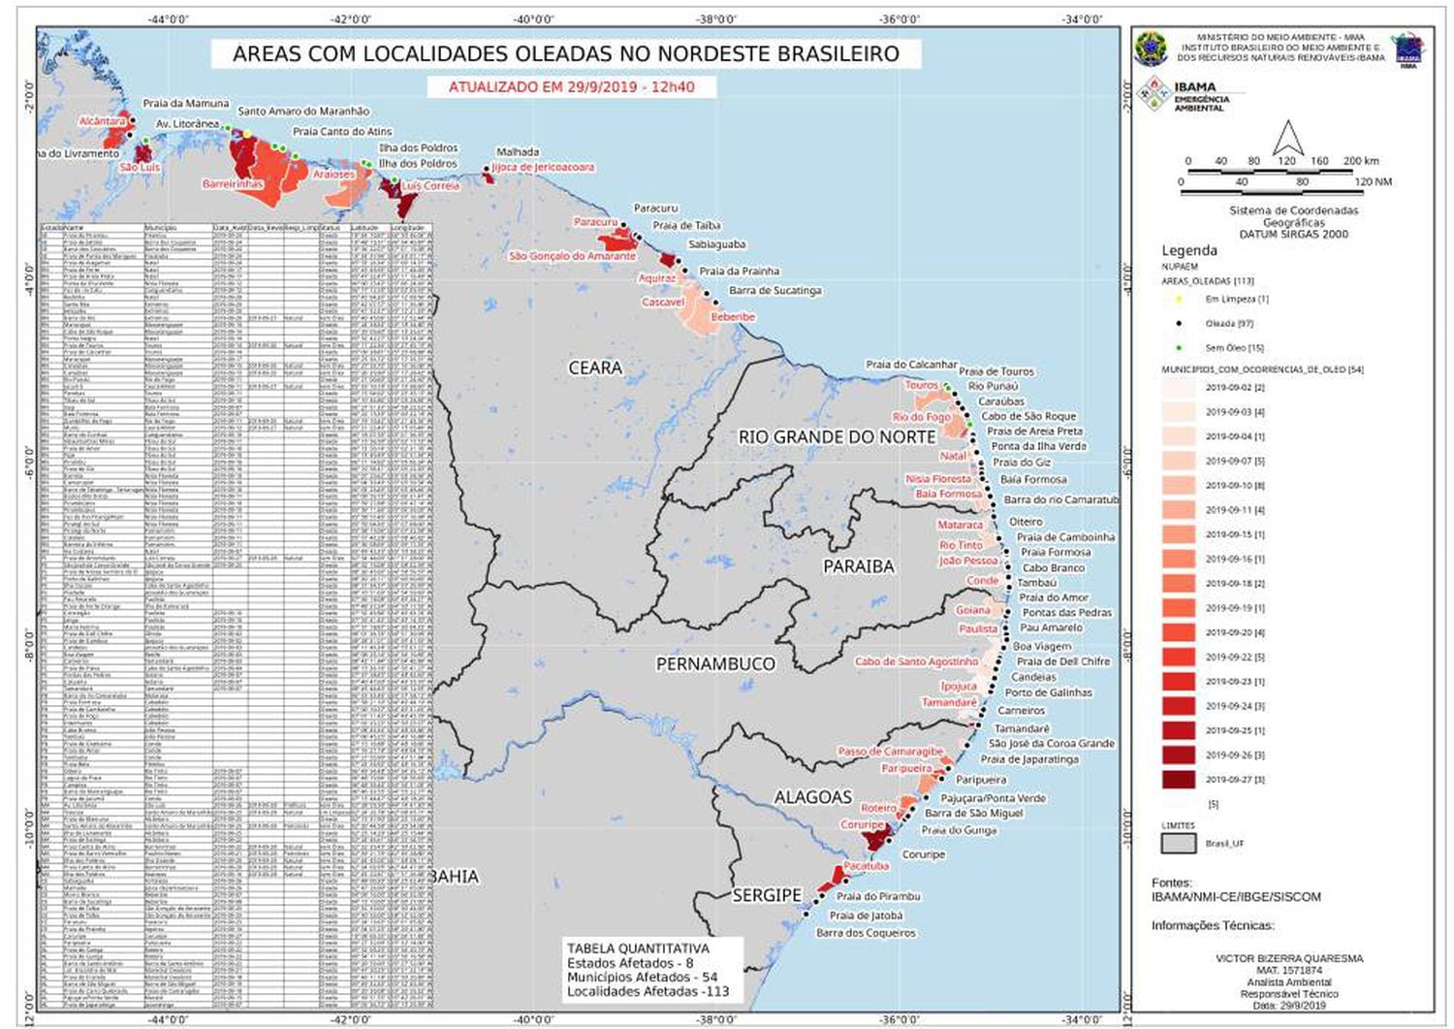The width and height of the screenshot is (1454, 1029).
Task: Click the PERNAMBUCO state label
Action: 715,664
